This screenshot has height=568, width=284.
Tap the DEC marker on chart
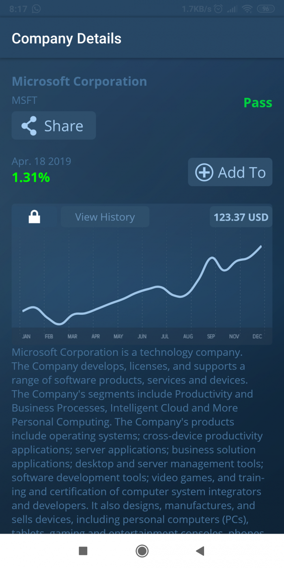coord(257,336)
